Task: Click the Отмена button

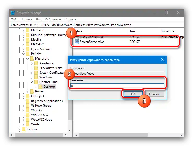Action: pyautogui.click(x=154, y=94)
